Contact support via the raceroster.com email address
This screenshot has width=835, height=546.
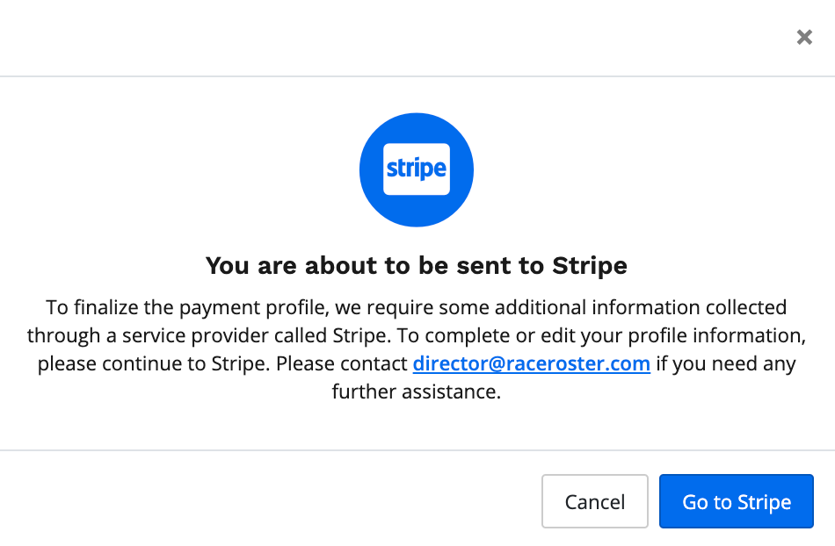(531, 363)
